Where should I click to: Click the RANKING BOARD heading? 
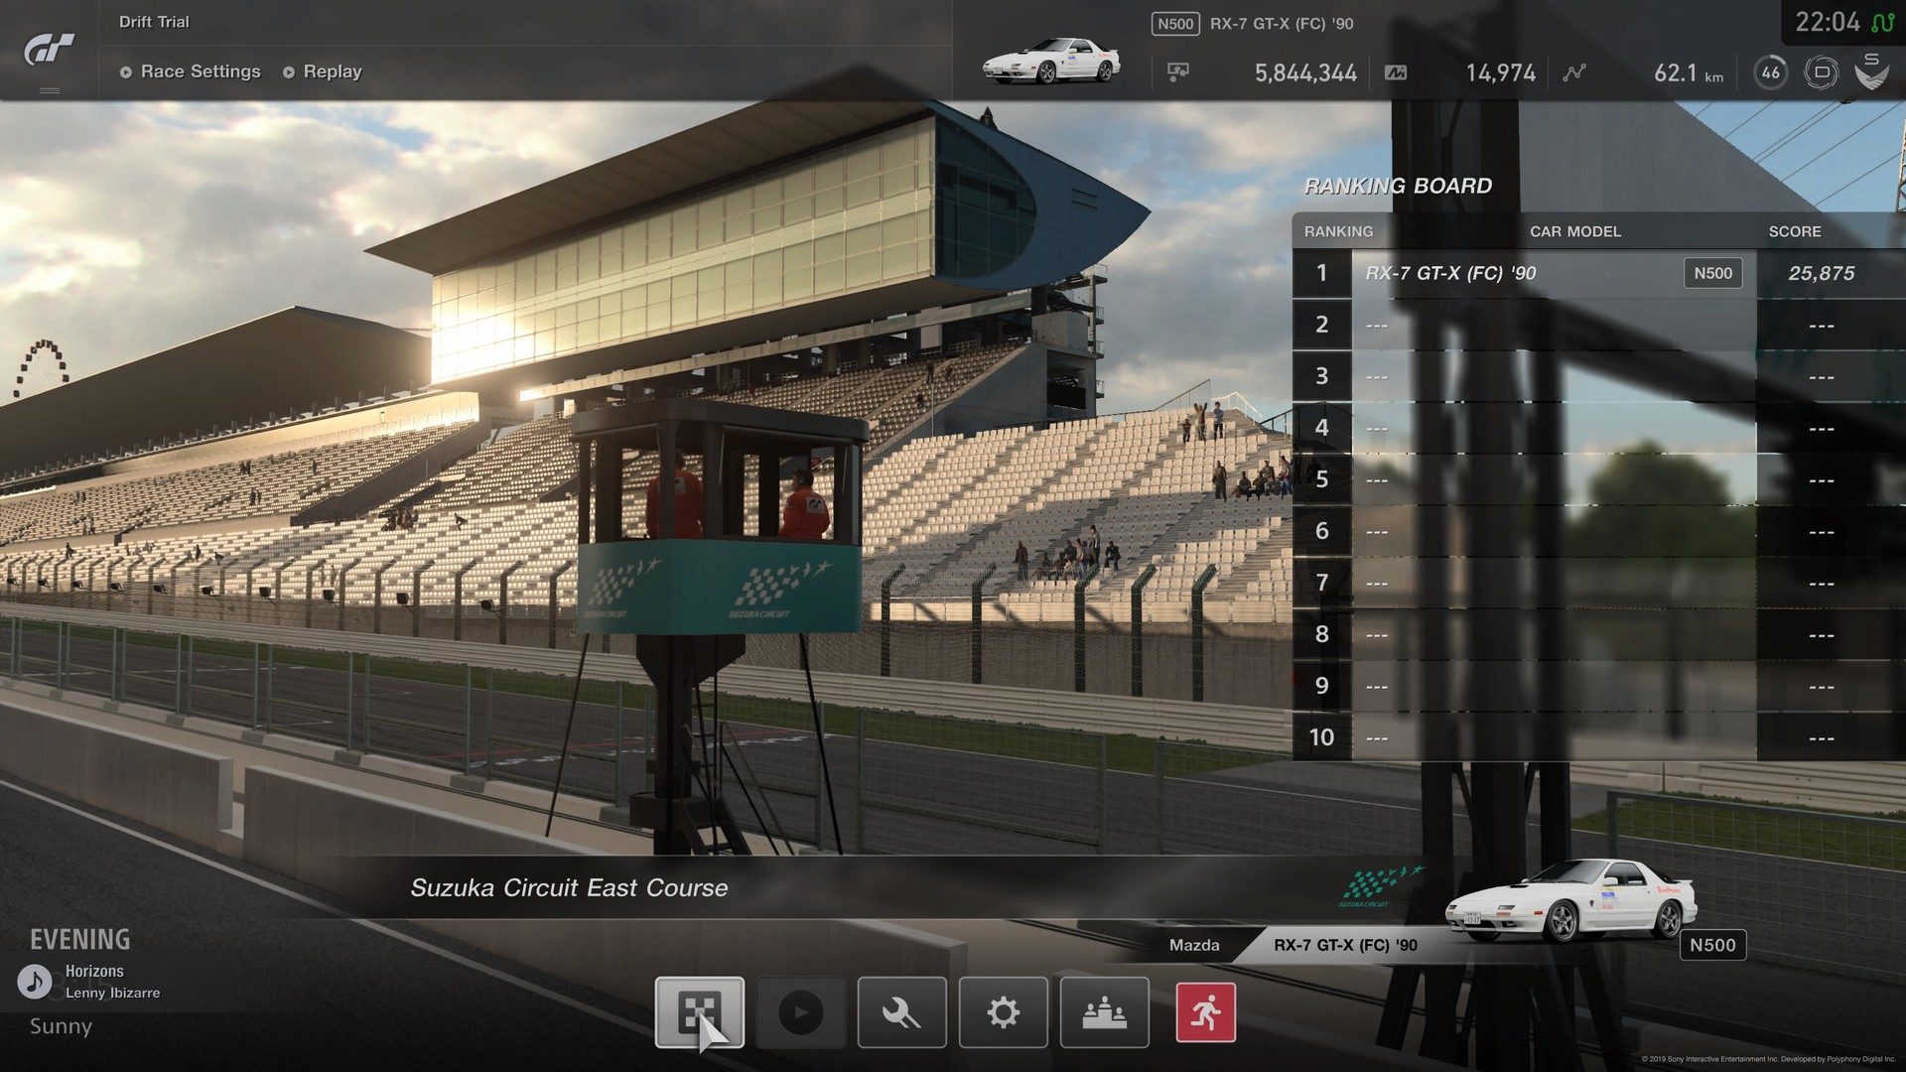[x=1398, y=186]
